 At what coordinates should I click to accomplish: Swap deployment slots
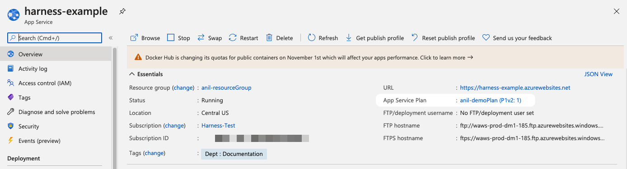pos(209,38)
